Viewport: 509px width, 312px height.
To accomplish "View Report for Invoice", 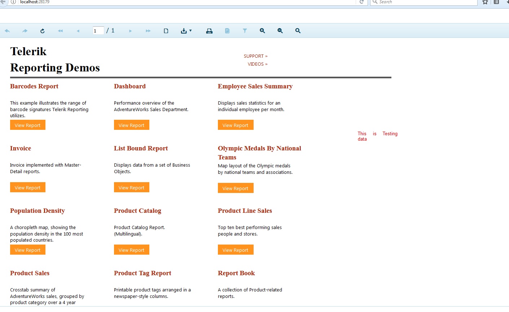I will coord(28,188).
